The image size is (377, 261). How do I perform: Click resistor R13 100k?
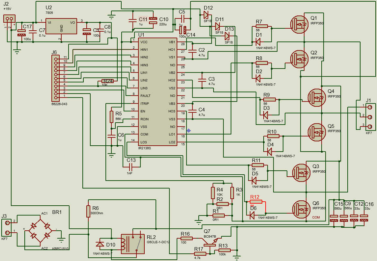click(x=224, y=250)
